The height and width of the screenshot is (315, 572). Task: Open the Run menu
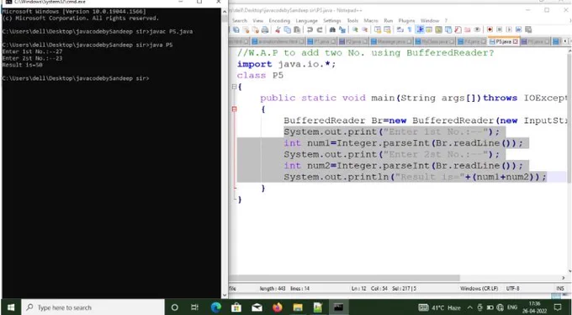click(x=388, y=20)
